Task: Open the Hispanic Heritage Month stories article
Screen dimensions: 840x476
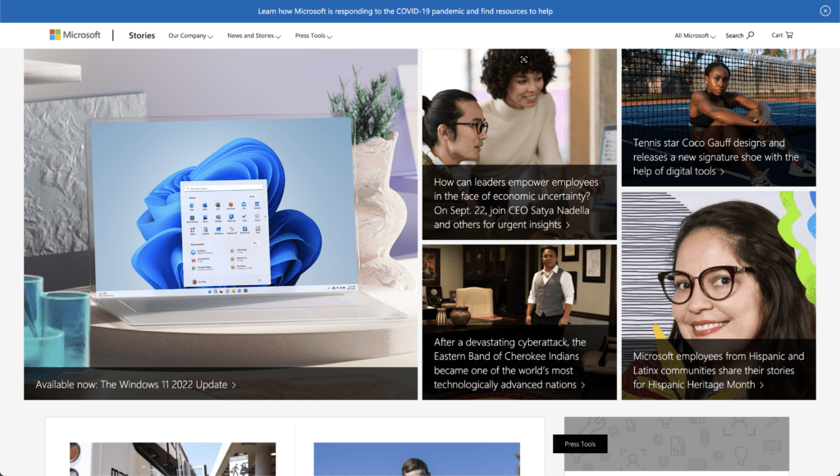Action: (718, 370)
